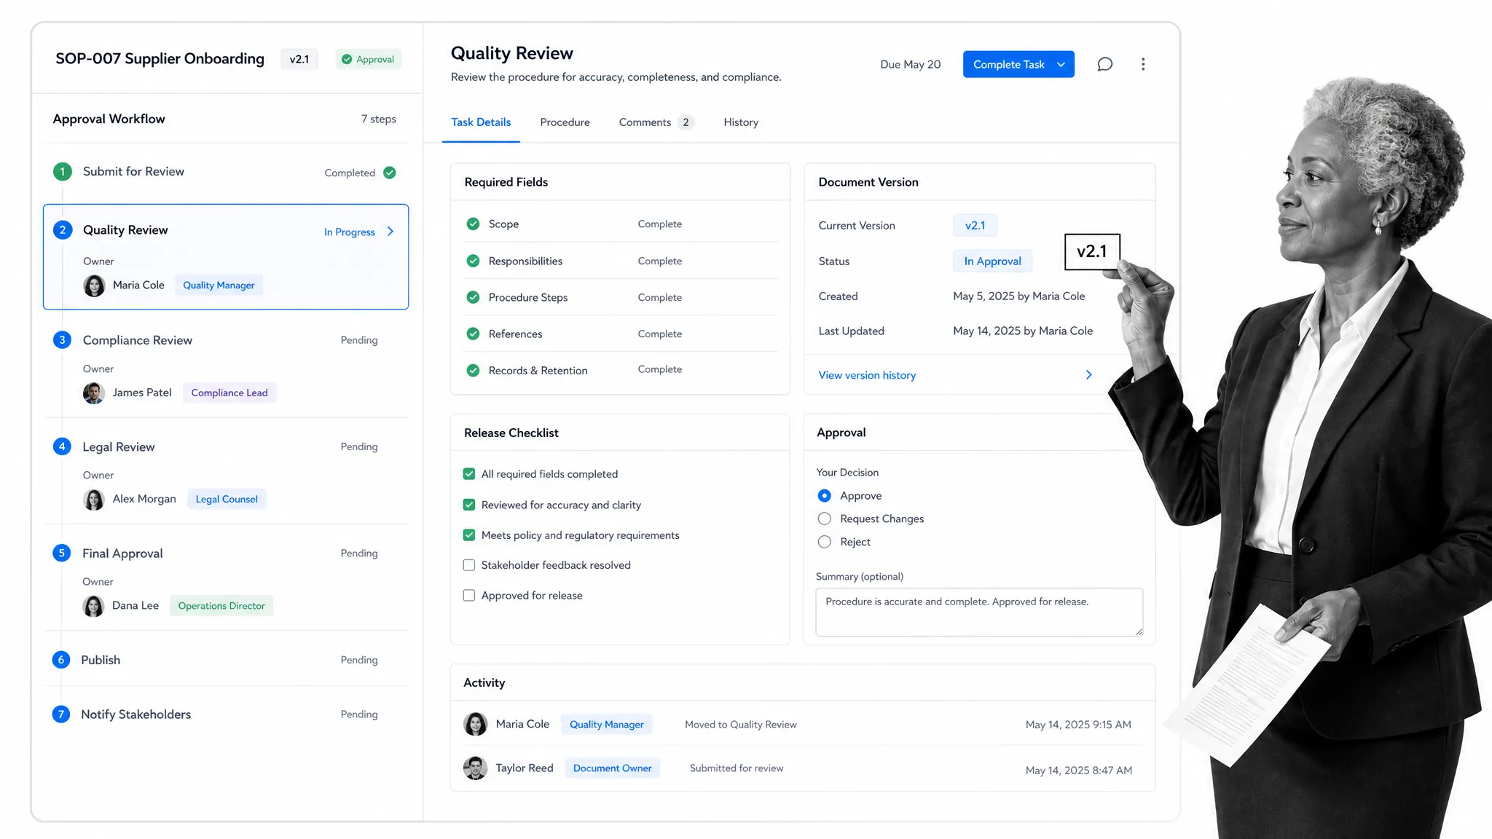This screenshot has width=1492, height=839.
Task: Click Quality Manager tag in Activity
Action: click(x=606, y=724)
